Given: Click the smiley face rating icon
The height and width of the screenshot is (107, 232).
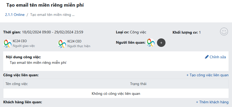Looking at the screenshot, I should click(x=224, y=32).
